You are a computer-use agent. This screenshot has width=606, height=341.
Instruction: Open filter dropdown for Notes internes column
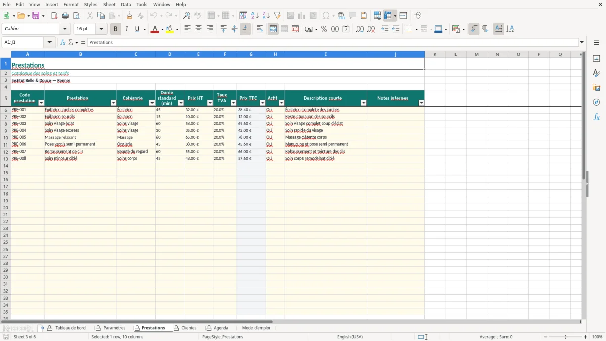[421, 103]
